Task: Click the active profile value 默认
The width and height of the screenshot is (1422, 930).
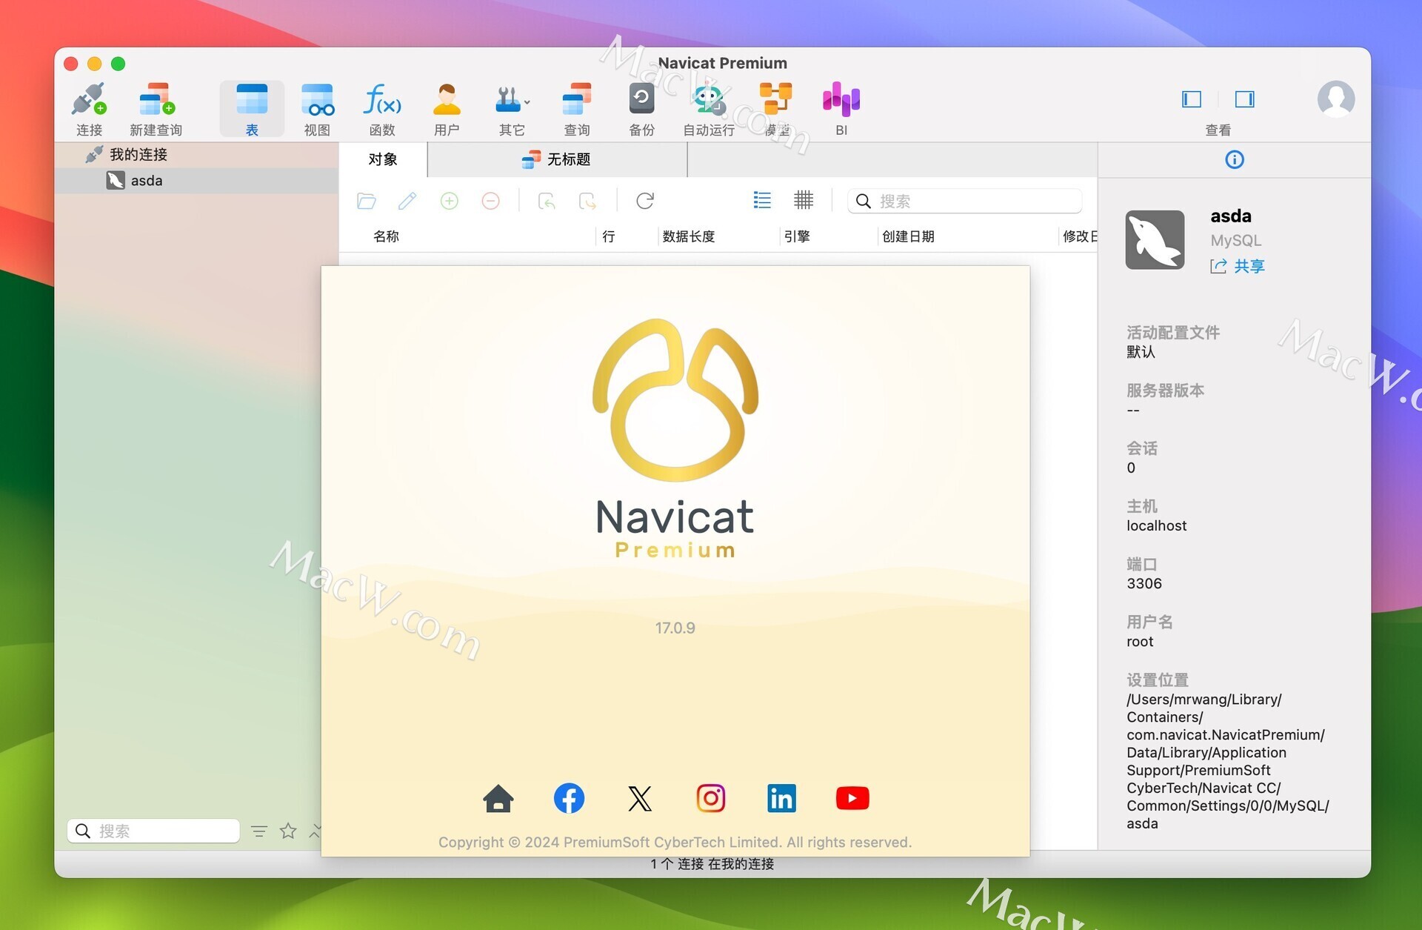Action: (1141, 352)
